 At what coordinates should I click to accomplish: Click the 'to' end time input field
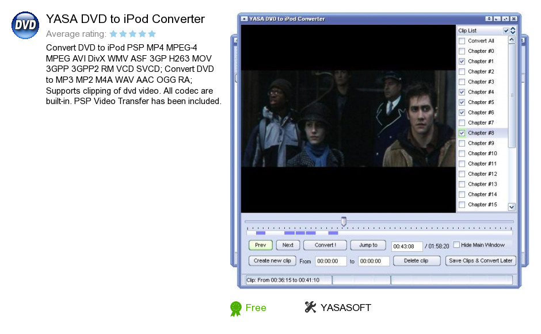(x=374, y=261)
